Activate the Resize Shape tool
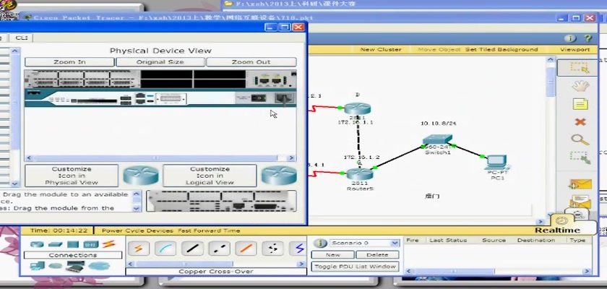This screenshot has width=607, height=289. [580, 158]
